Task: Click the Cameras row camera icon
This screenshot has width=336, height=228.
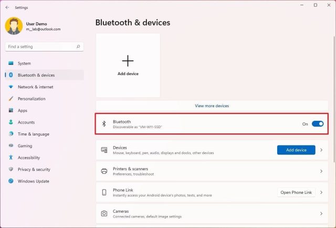Action: pyautogui.click(x=104, y=214)
